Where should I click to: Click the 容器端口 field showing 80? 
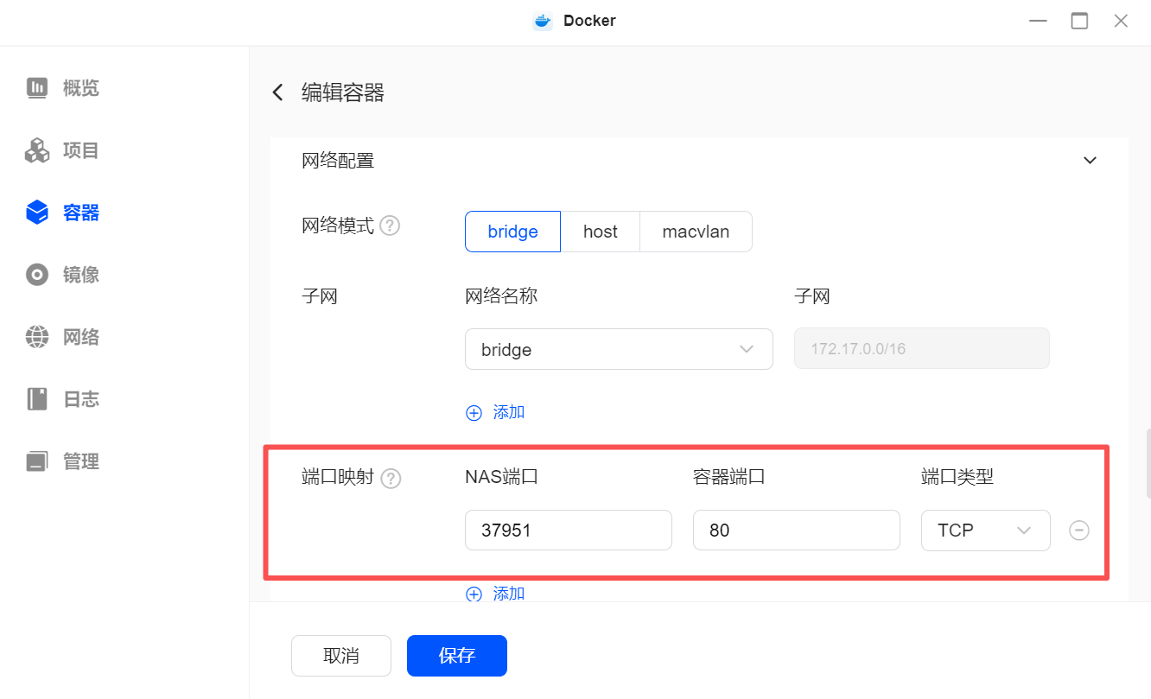(797, 531)
